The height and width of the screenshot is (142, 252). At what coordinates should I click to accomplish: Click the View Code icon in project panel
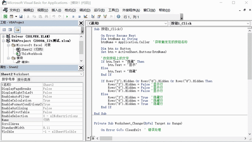(x=4, y=30)
